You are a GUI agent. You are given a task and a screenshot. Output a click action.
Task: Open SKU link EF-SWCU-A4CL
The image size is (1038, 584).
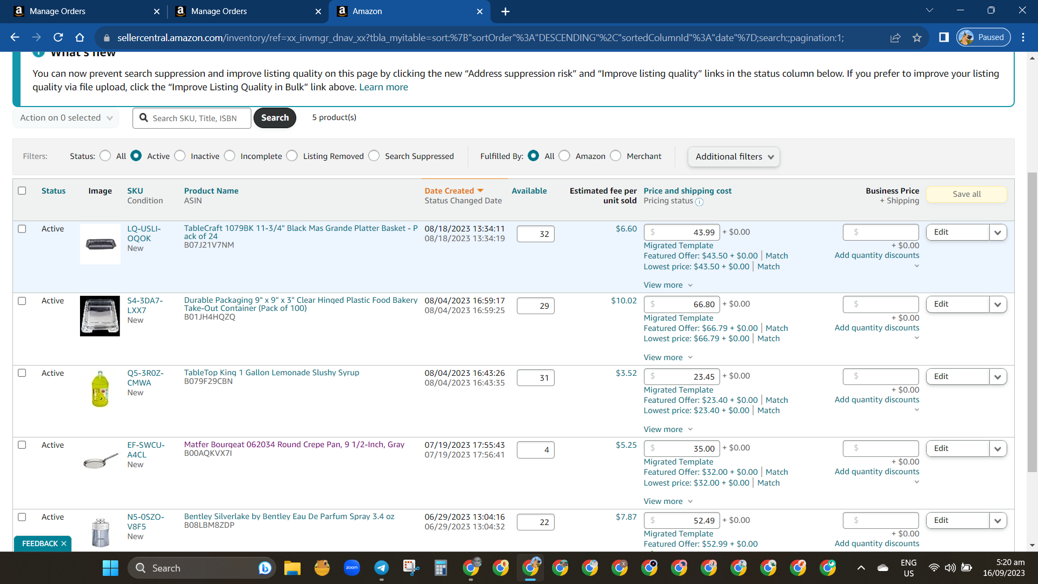click(146, 450)
